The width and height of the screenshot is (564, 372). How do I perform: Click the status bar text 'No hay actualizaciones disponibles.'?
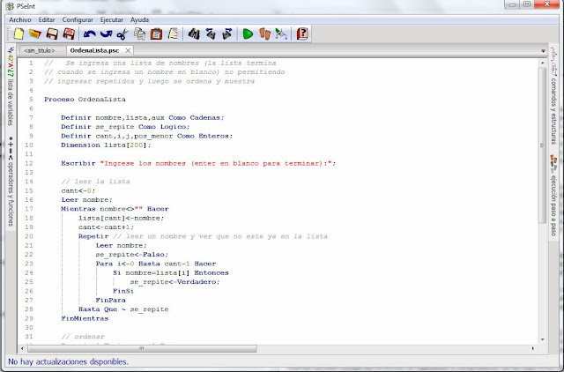click(x=68, y=361)
